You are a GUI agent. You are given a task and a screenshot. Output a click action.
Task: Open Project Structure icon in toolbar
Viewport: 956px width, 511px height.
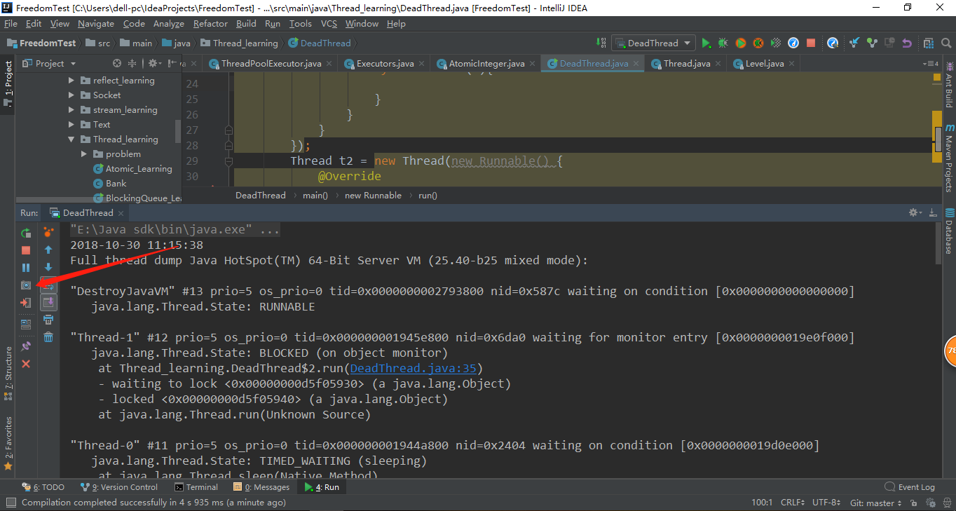pos(929,43)
